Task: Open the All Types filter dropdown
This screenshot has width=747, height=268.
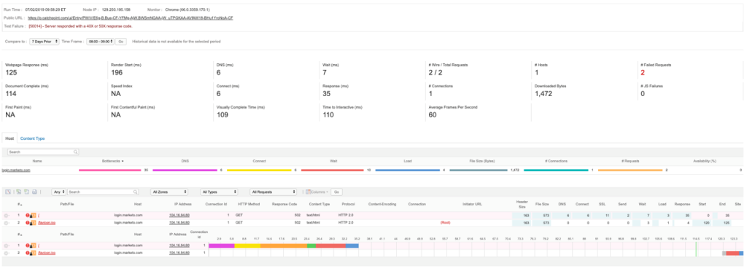Action: coord(219,192)
